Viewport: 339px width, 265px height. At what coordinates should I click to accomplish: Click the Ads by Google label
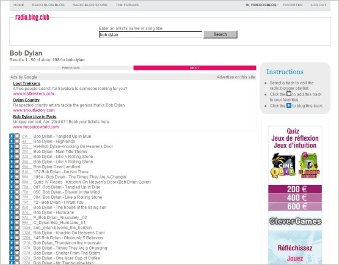pyautogui.click(x=24, y=77)
